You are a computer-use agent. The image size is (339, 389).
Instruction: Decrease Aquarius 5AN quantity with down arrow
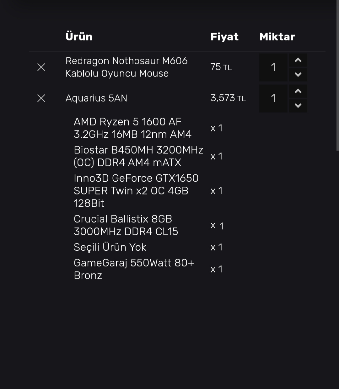(298, 106)
